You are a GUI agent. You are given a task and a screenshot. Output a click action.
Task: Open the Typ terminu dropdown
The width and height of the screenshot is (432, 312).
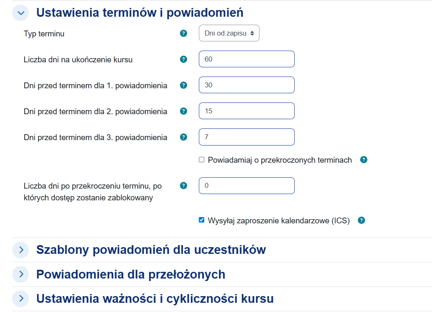[229, 33]
